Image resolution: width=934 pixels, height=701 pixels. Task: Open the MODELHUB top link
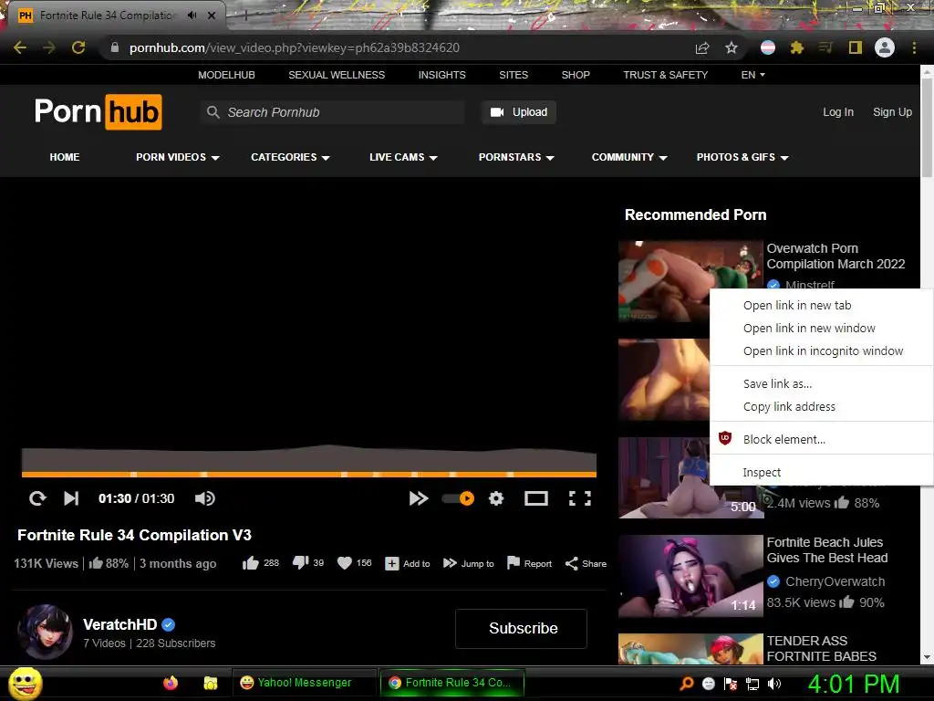click(x=226, y=75)
